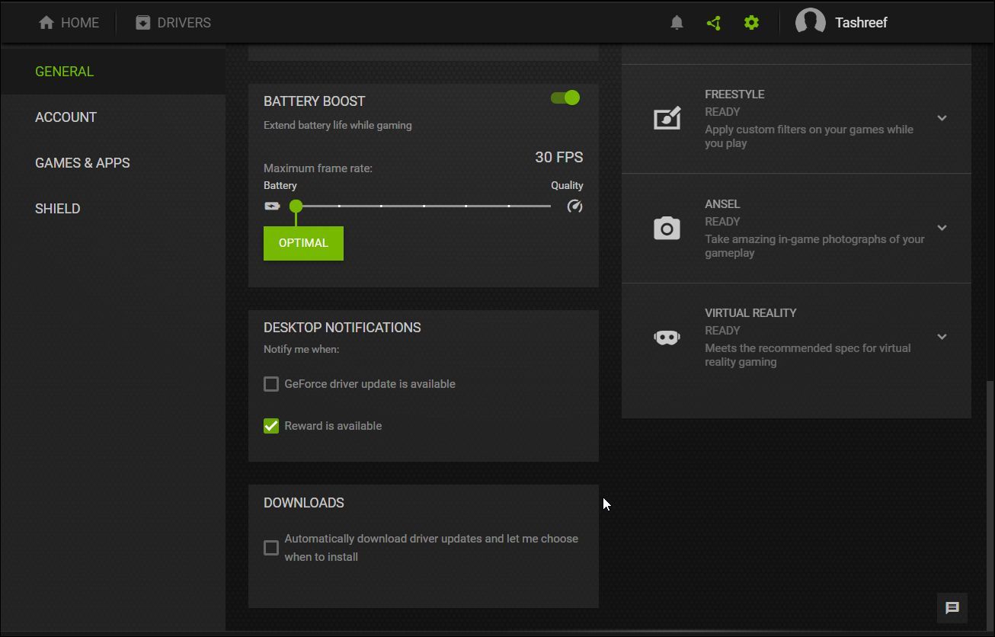Expand the Freestyle section

pos(942,118)
